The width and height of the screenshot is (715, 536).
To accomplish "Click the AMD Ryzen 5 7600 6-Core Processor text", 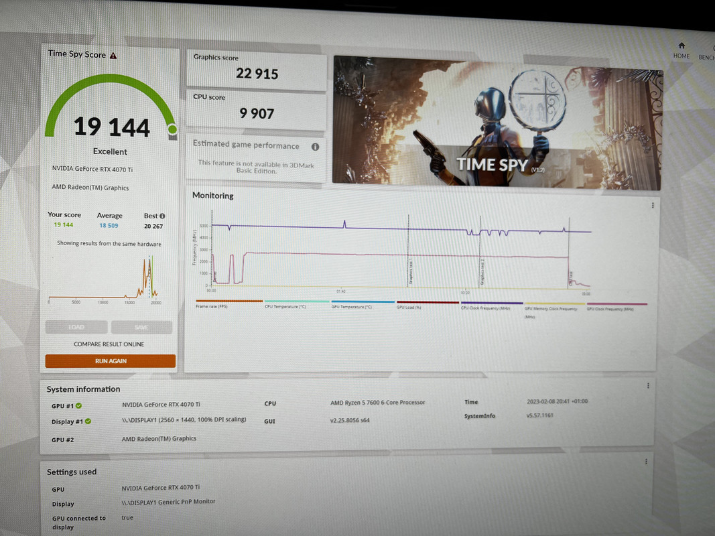I will (377, 403).
